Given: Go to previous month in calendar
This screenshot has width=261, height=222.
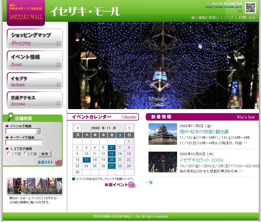Looking at the screenshot, I should [78, 128].
